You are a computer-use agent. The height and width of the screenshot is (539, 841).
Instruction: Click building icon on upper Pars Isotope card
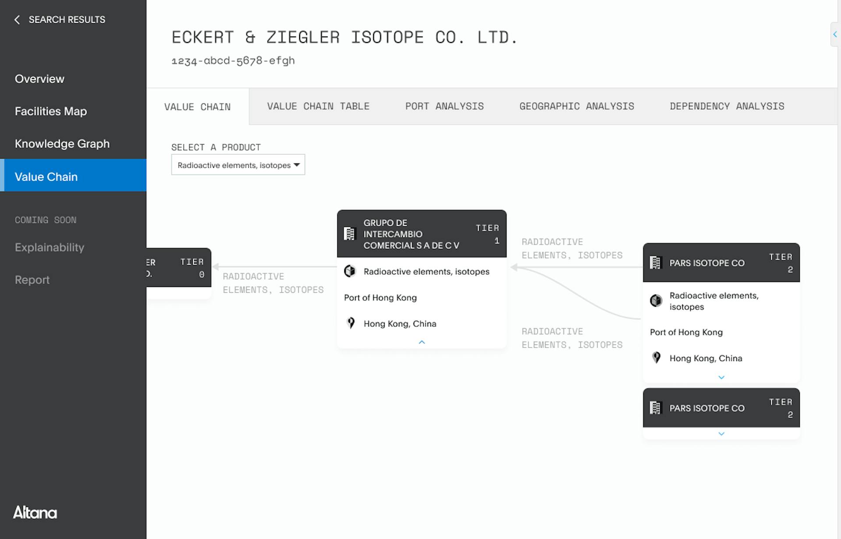pyautogui.click(x=655, y=263)
